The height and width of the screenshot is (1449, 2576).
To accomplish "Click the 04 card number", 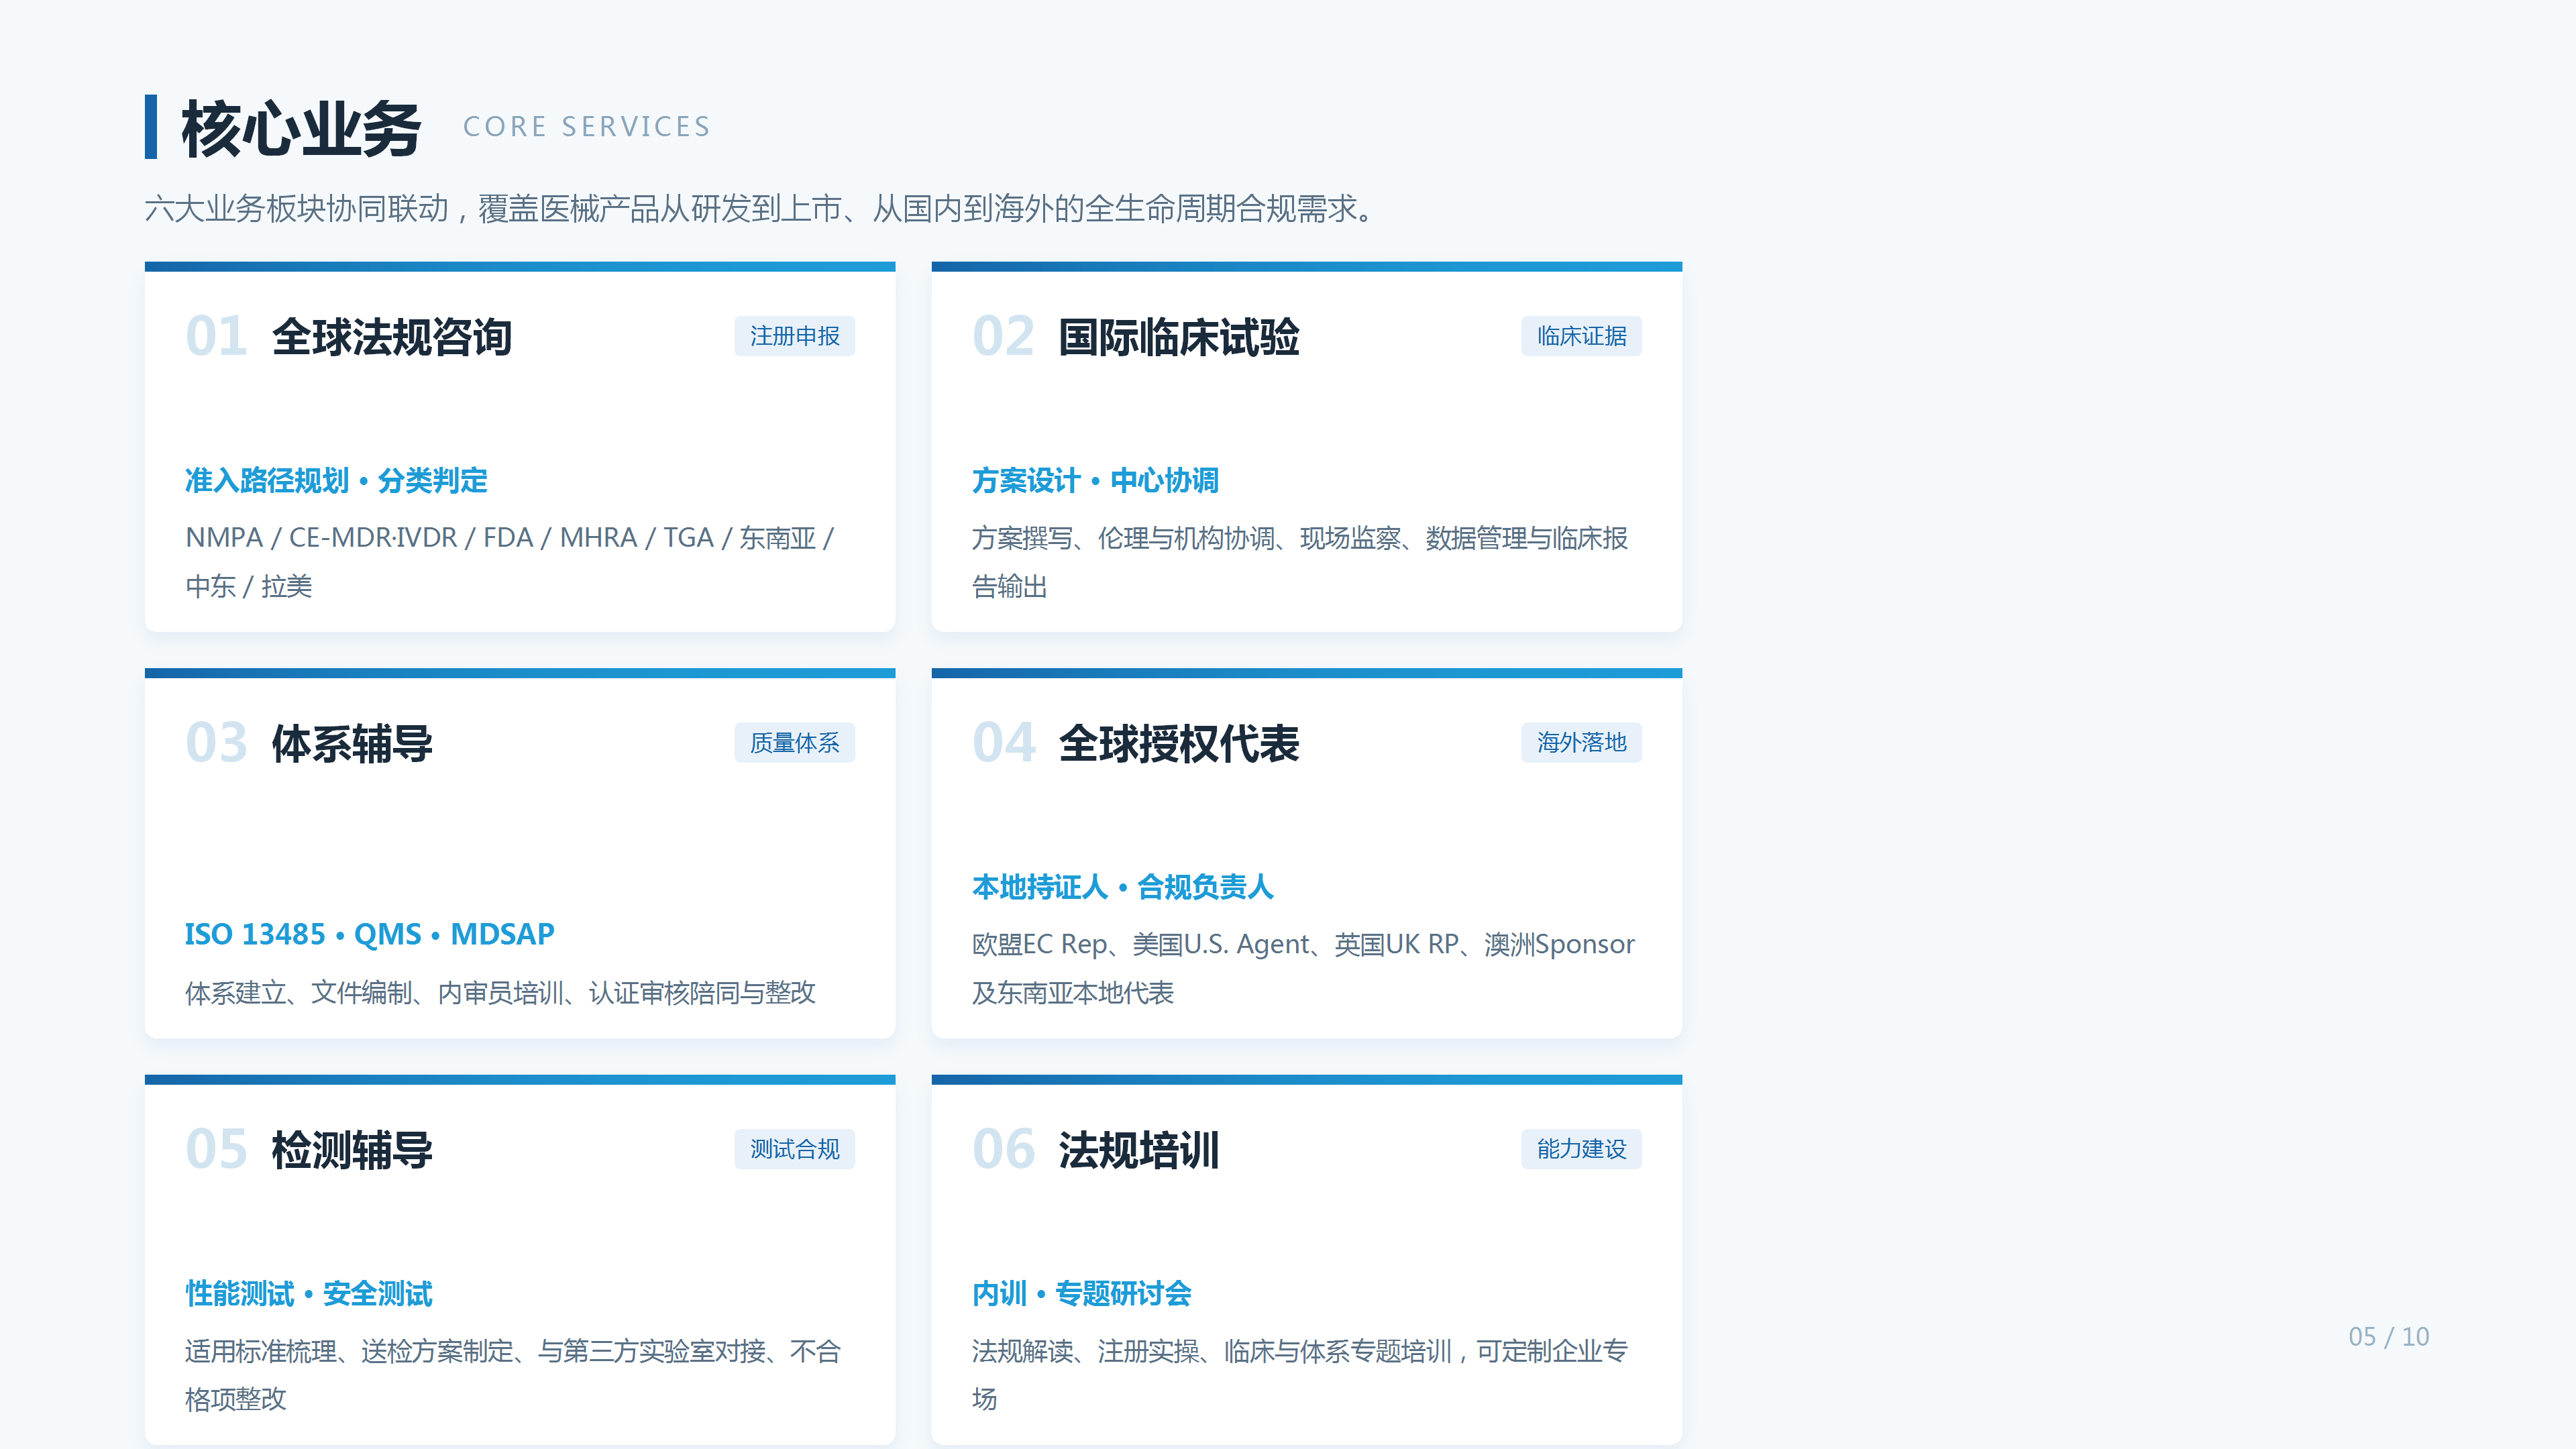I will [1003, 743].
